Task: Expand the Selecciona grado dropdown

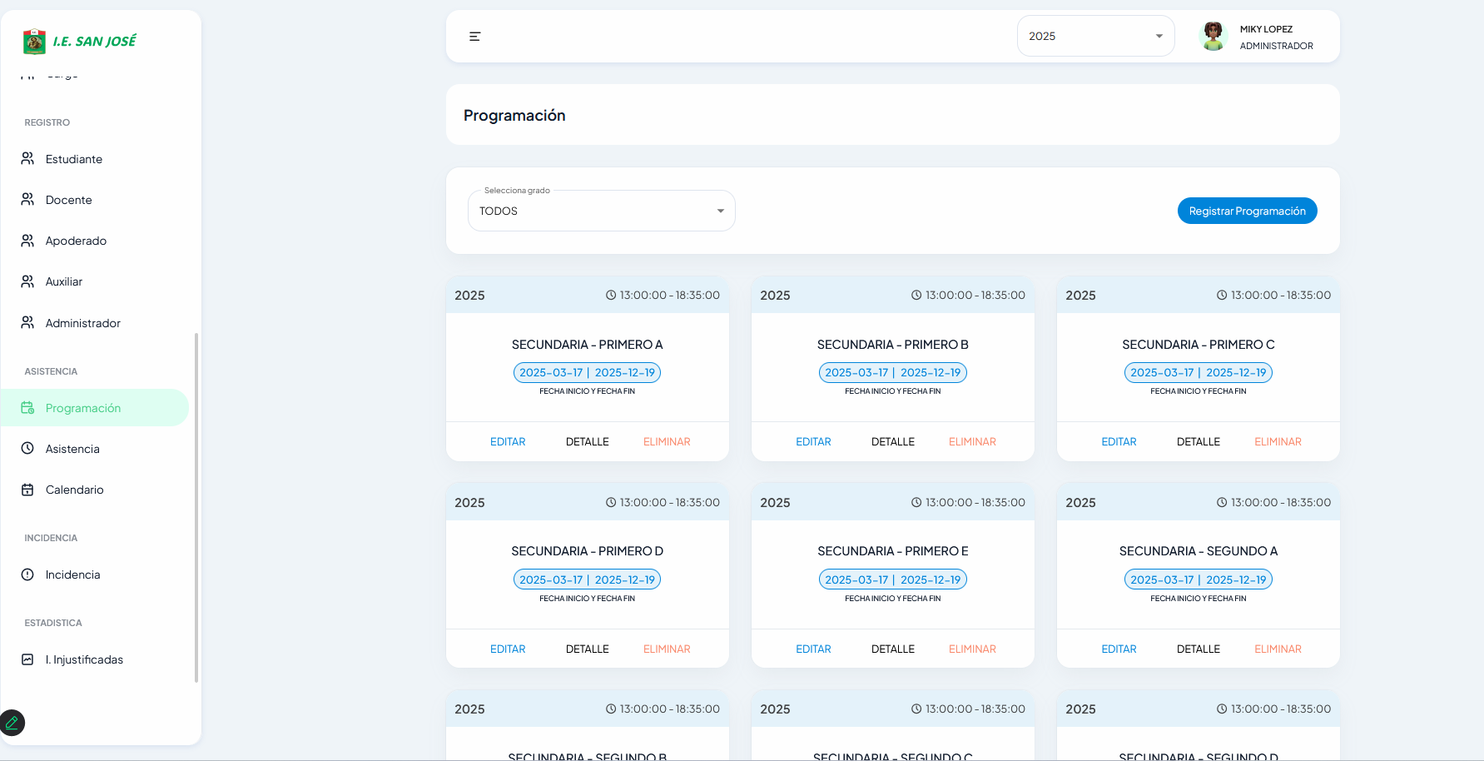Action: [x=601, y=211]
